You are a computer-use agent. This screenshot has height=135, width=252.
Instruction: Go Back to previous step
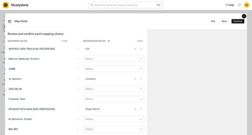pos(224,21)
